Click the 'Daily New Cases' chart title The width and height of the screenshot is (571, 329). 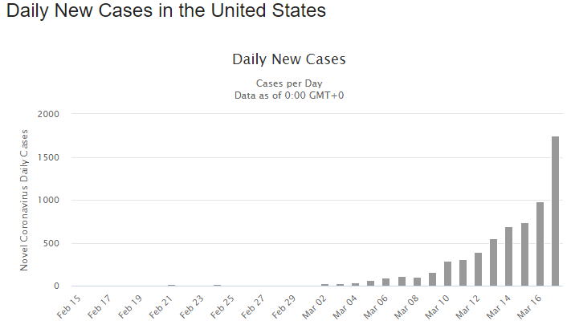point(289,59)
